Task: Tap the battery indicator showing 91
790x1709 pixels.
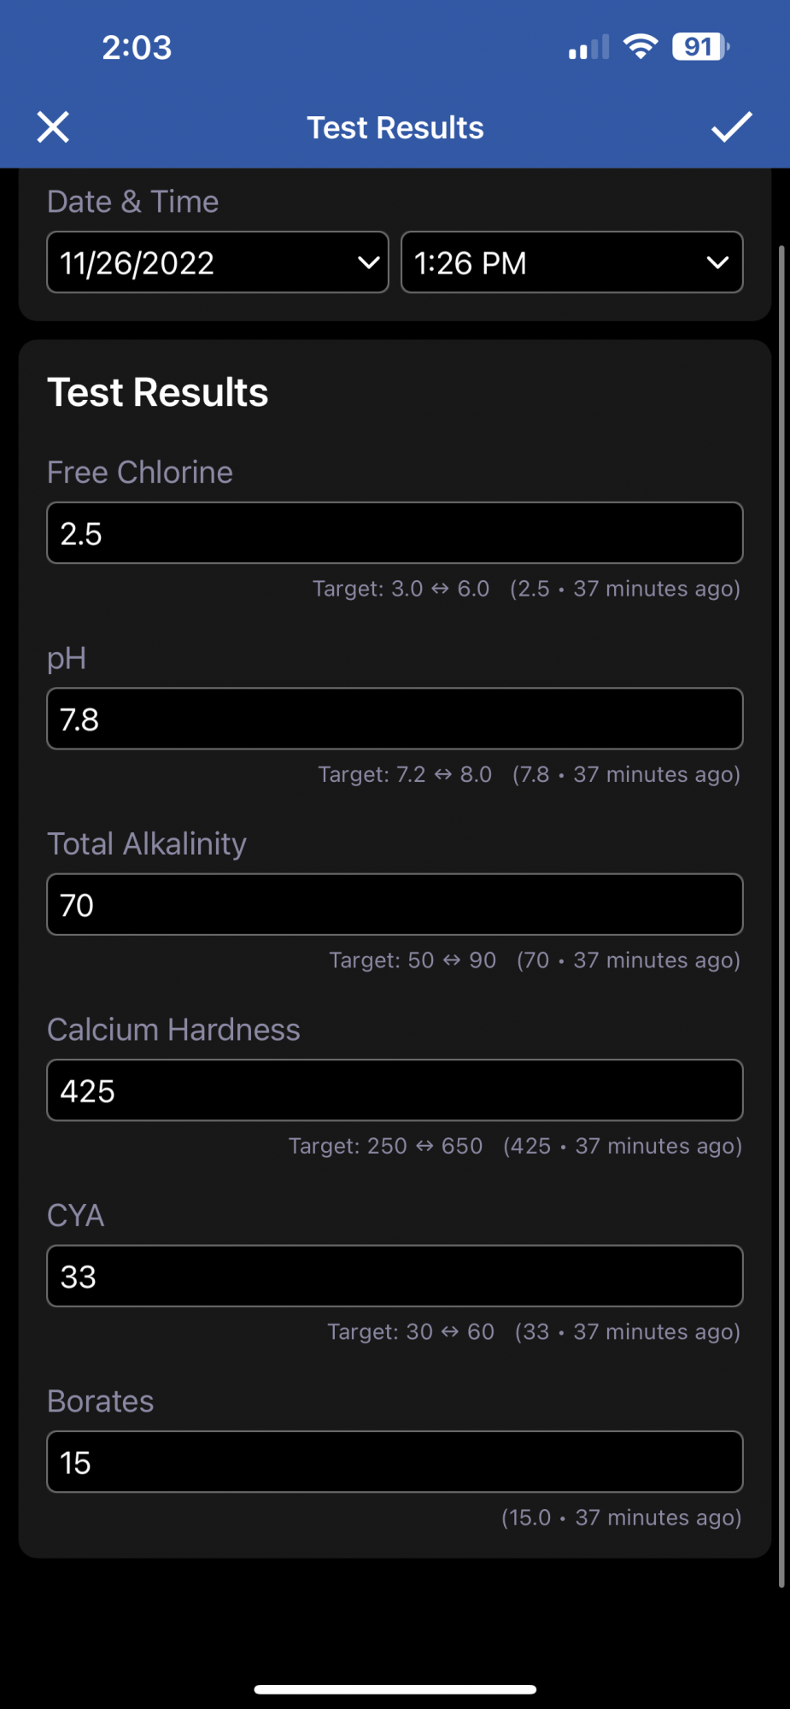Action: 700,46
